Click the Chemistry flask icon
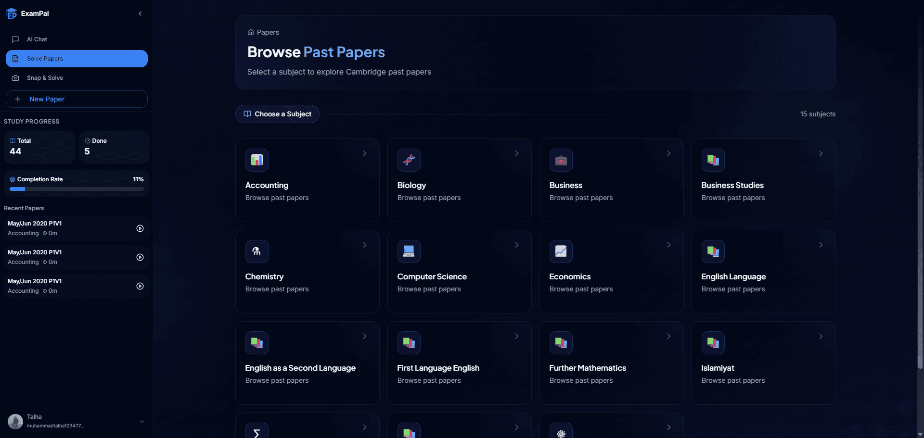The width and height of the screenshot is (924, 438). [x=257, y=251]
